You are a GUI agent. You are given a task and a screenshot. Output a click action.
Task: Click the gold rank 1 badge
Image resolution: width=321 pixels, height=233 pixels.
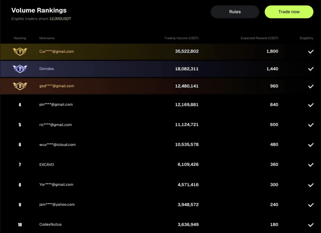20,52
